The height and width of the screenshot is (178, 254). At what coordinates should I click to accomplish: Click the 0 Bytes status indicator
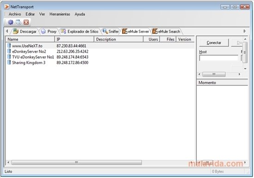pos(218,172)
